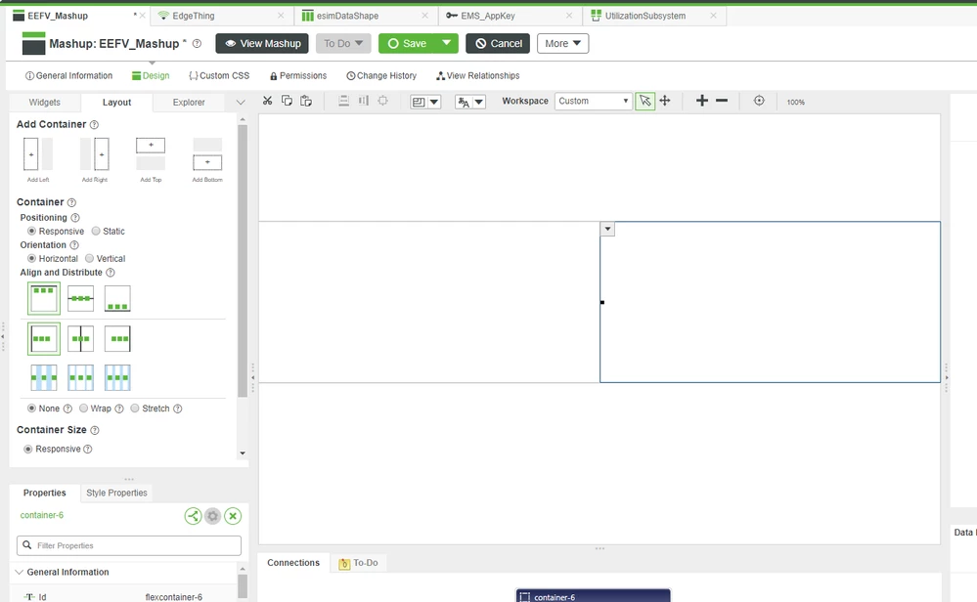Select Horizontal orientation radio button

point(31,258)
